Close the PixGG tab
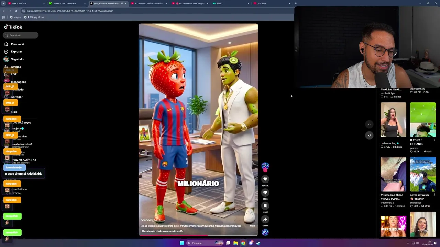Screen dimensions: 440x247 point(249,3)
